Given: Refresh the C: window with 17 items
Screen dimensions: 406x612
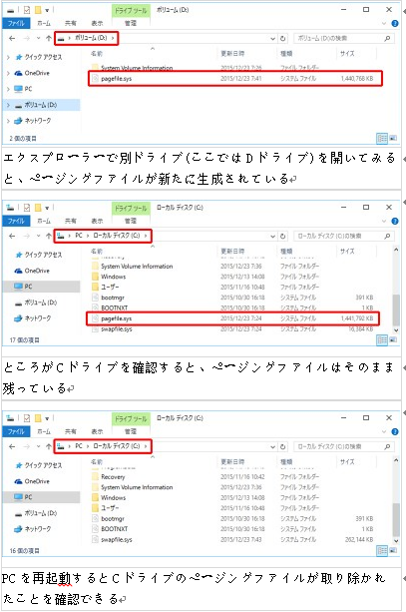Looking at the screenshot, I should pyautogui.click(x=282, y=237).
